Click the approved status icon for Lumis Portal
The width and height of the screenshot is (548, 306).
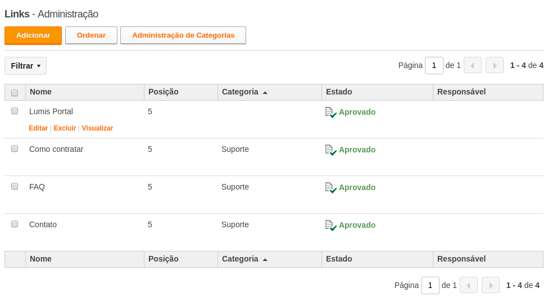click(x=330, y=112)
